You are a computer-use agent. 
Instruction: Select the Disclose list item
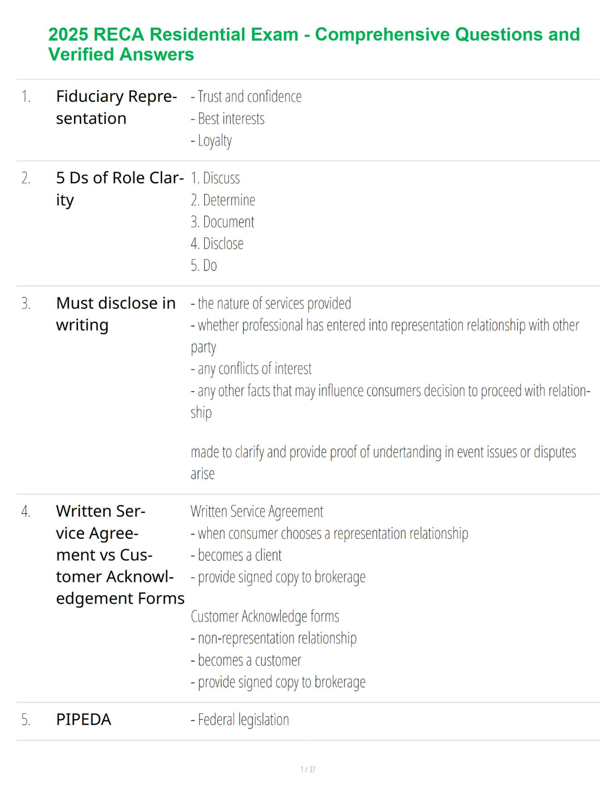coord(217,244)
